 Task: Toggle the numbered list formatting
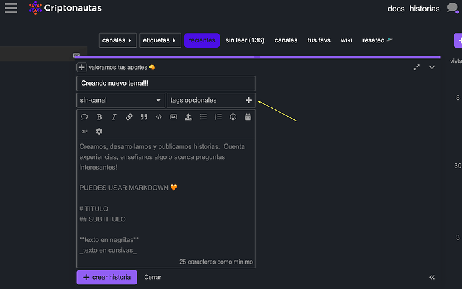[x=218, y=117]
